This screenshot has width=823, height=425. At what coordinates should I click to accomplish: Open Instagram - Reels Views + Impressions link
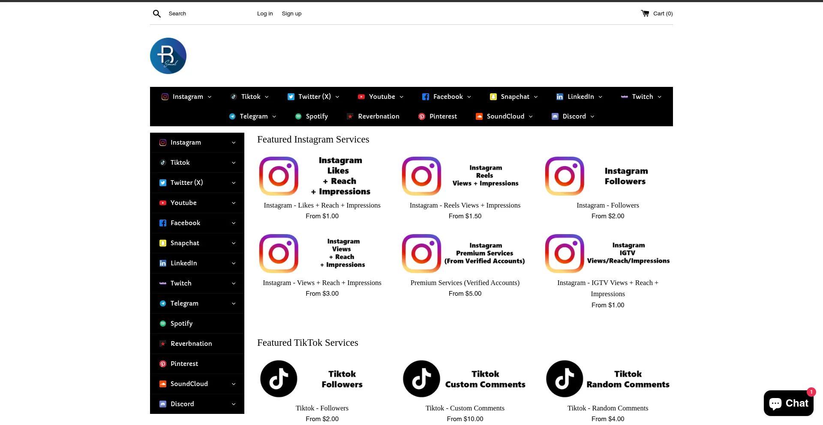[x=465, y=205]
